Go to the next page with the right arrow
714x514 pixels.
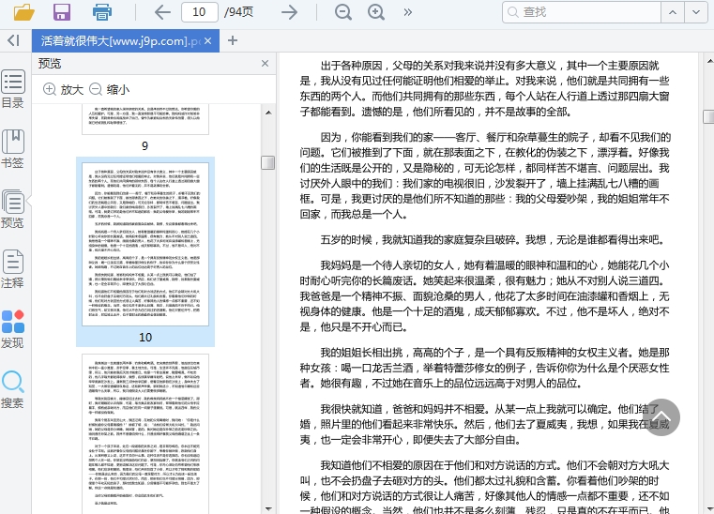point(289,12)
